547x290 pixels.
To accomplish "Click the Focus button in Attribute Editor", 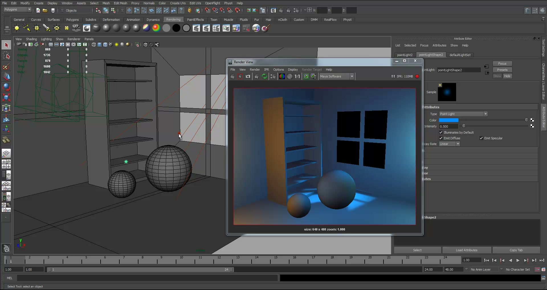I will point(502,64).
